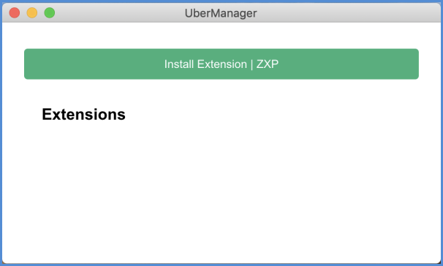Hit the green traffic-light circle
Viewport: 443px width, 266px height.
(50, 13)
